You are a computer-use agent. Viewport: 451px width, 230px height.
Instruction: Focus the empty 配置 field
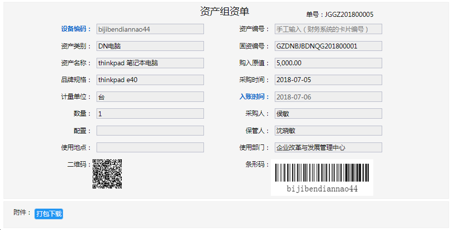pos(150,131)
